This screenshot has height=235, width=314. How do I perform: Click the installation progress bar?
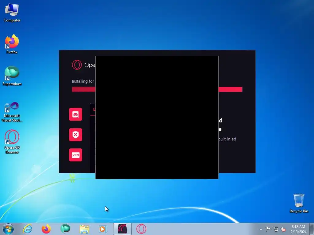coord(157,89)
